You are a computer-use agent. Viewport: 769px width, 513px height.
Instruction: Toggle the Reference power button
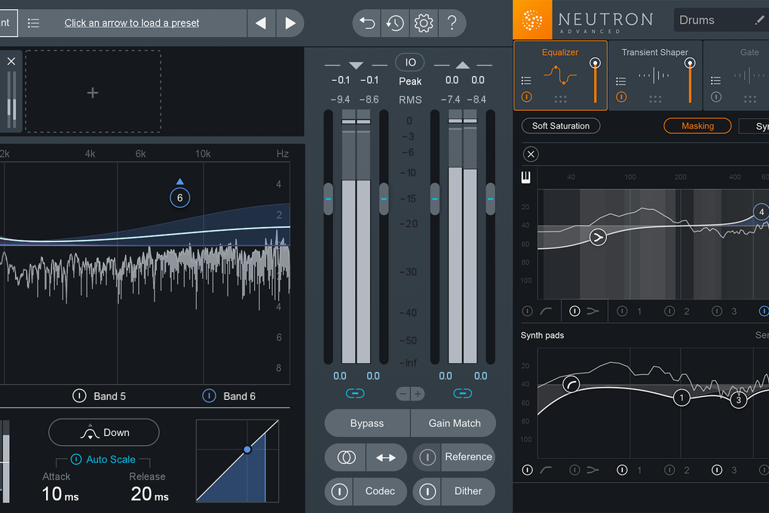(427, 457)
